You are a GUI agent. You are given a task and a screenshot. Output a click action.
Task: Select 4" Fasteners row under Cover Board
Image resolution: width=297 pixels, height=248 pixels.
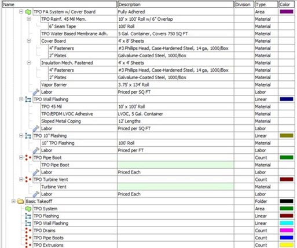[171, 49]
